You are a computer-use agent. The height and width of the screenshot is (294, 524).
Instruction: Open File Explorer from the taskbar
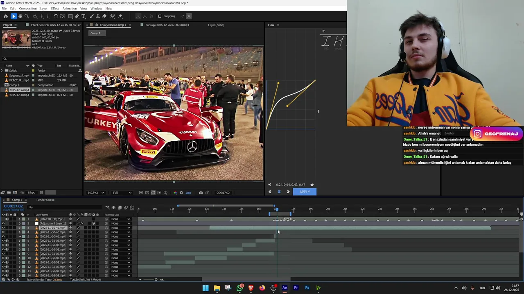click(x=217, y=288)
